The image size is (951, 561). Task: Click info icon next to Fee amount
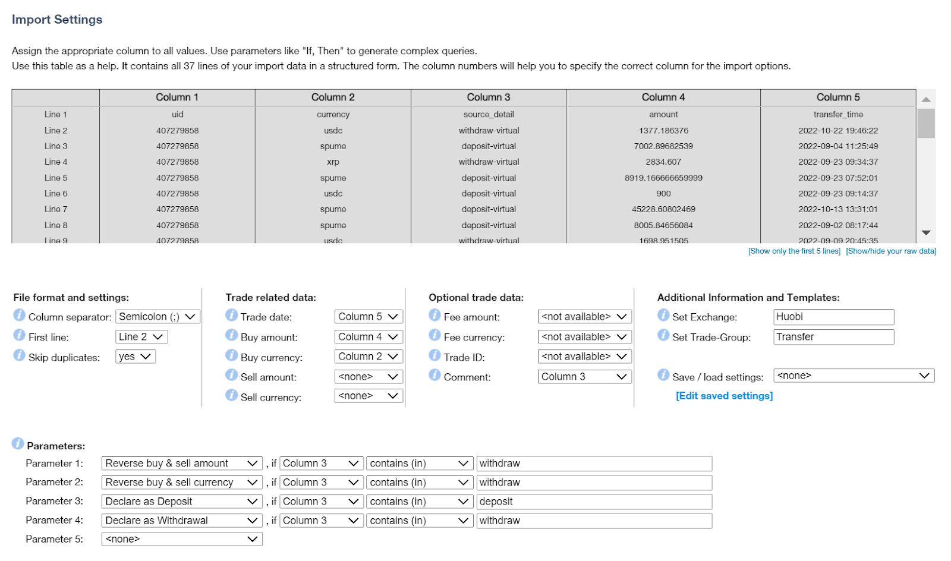click(434, 315)
